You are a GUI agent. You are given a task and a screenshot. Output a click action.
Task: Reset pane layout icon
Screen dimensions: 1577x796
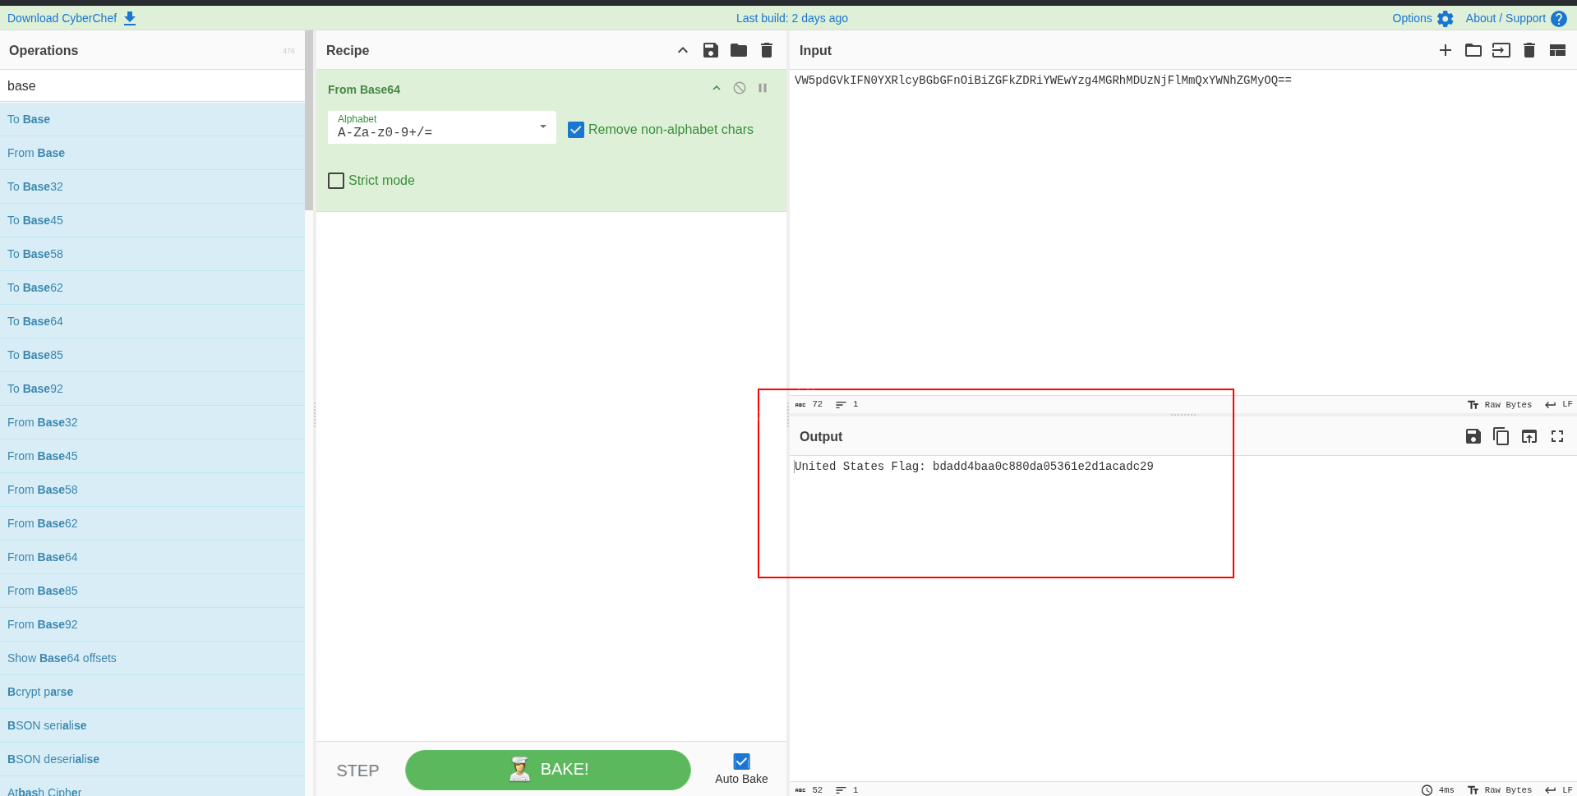tap(1557, 50)
